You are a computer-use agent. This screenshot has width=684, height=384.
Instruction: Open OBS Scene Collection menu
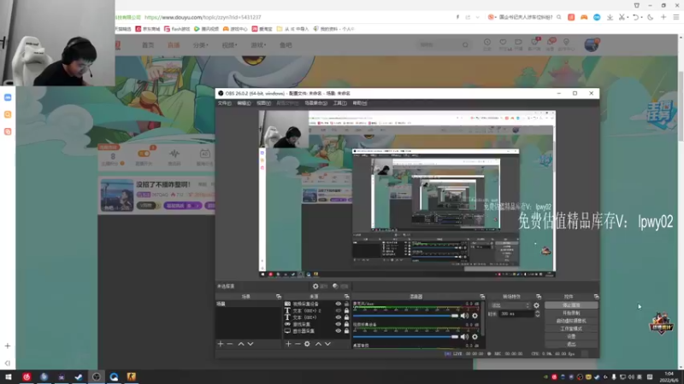coord(315,103)
